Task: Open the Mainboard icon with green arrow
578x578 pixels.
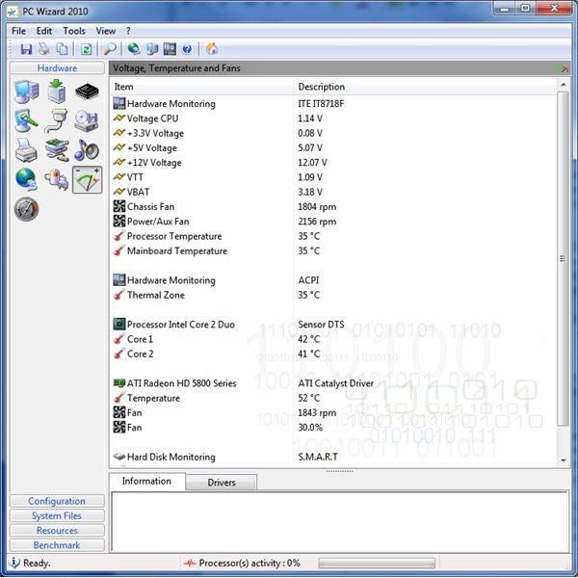Action: [x=57, y=92]
